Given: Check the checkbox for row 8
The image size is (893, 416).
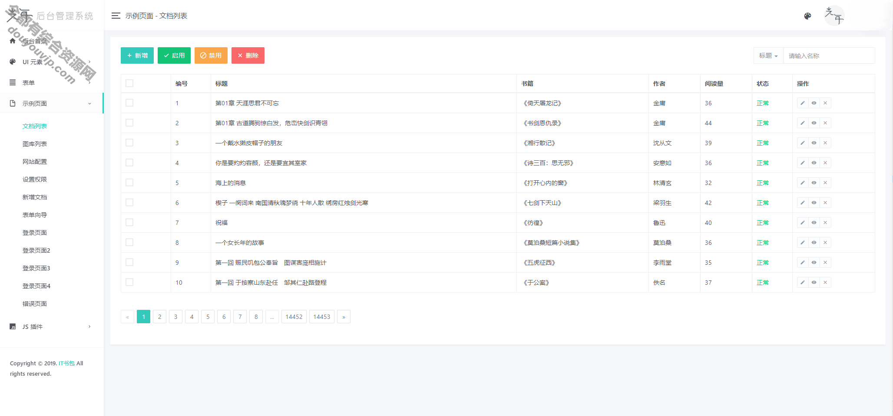Looking at the screenshot, I should [x=129, y=242].
